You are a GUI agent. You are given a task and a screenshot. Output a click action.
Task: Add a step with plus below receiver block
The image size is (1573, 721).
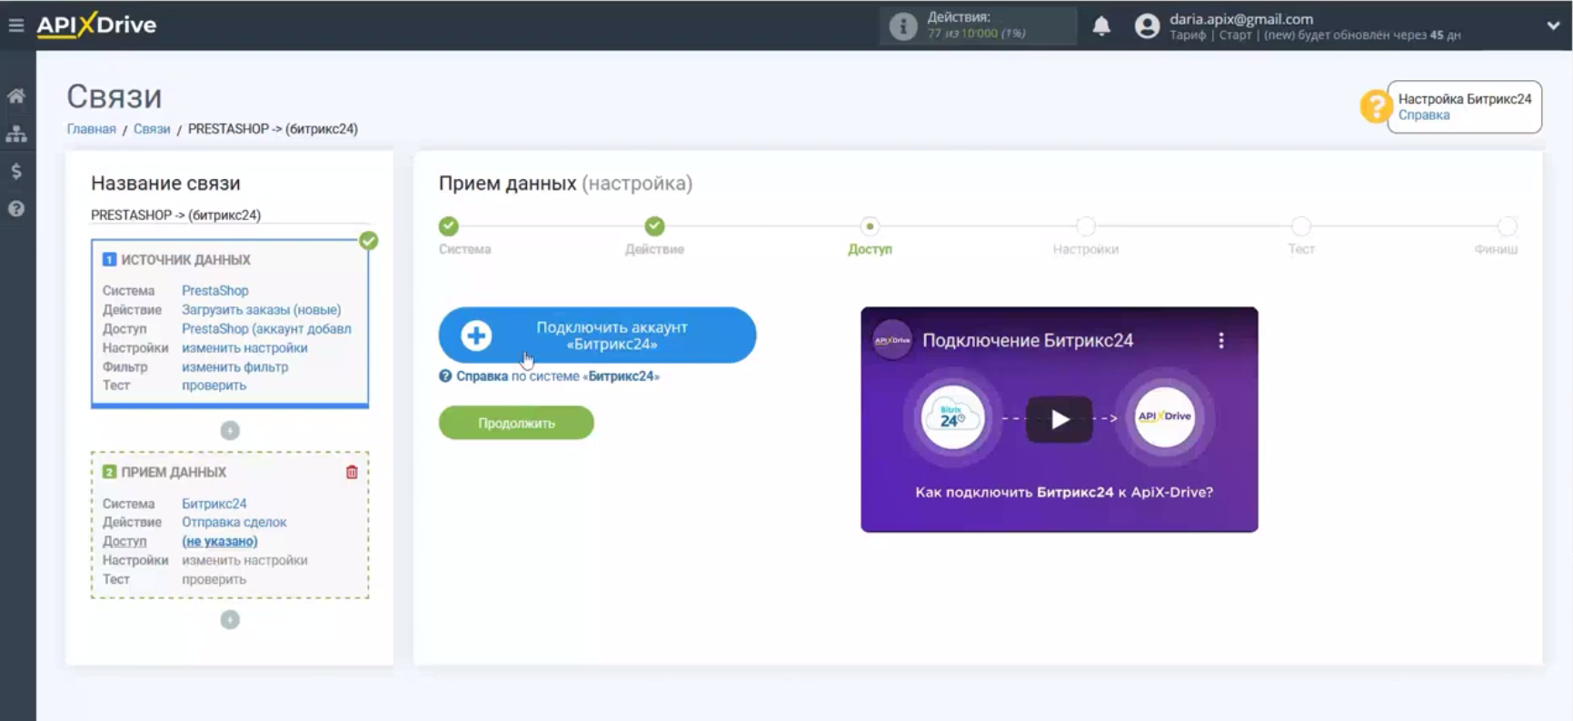click(230, 619)
